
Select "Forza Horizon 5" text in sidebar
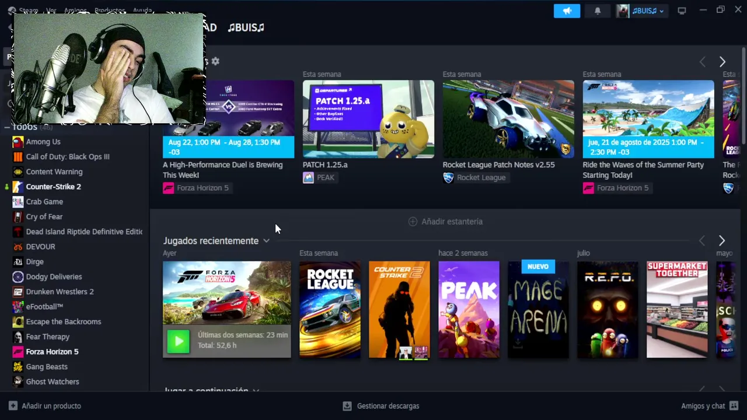52,352
